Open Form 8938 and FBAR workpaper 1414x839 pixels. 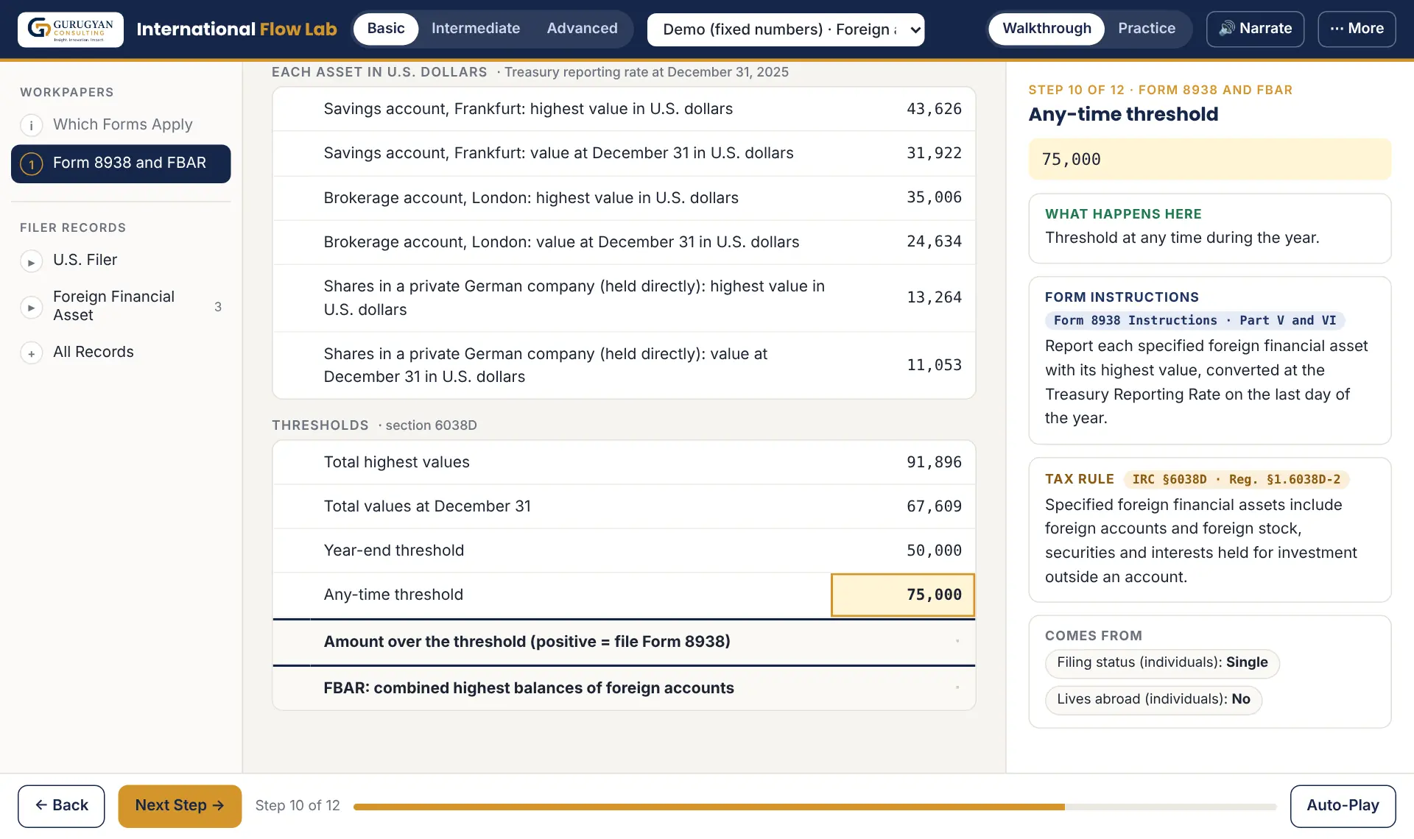121,163
